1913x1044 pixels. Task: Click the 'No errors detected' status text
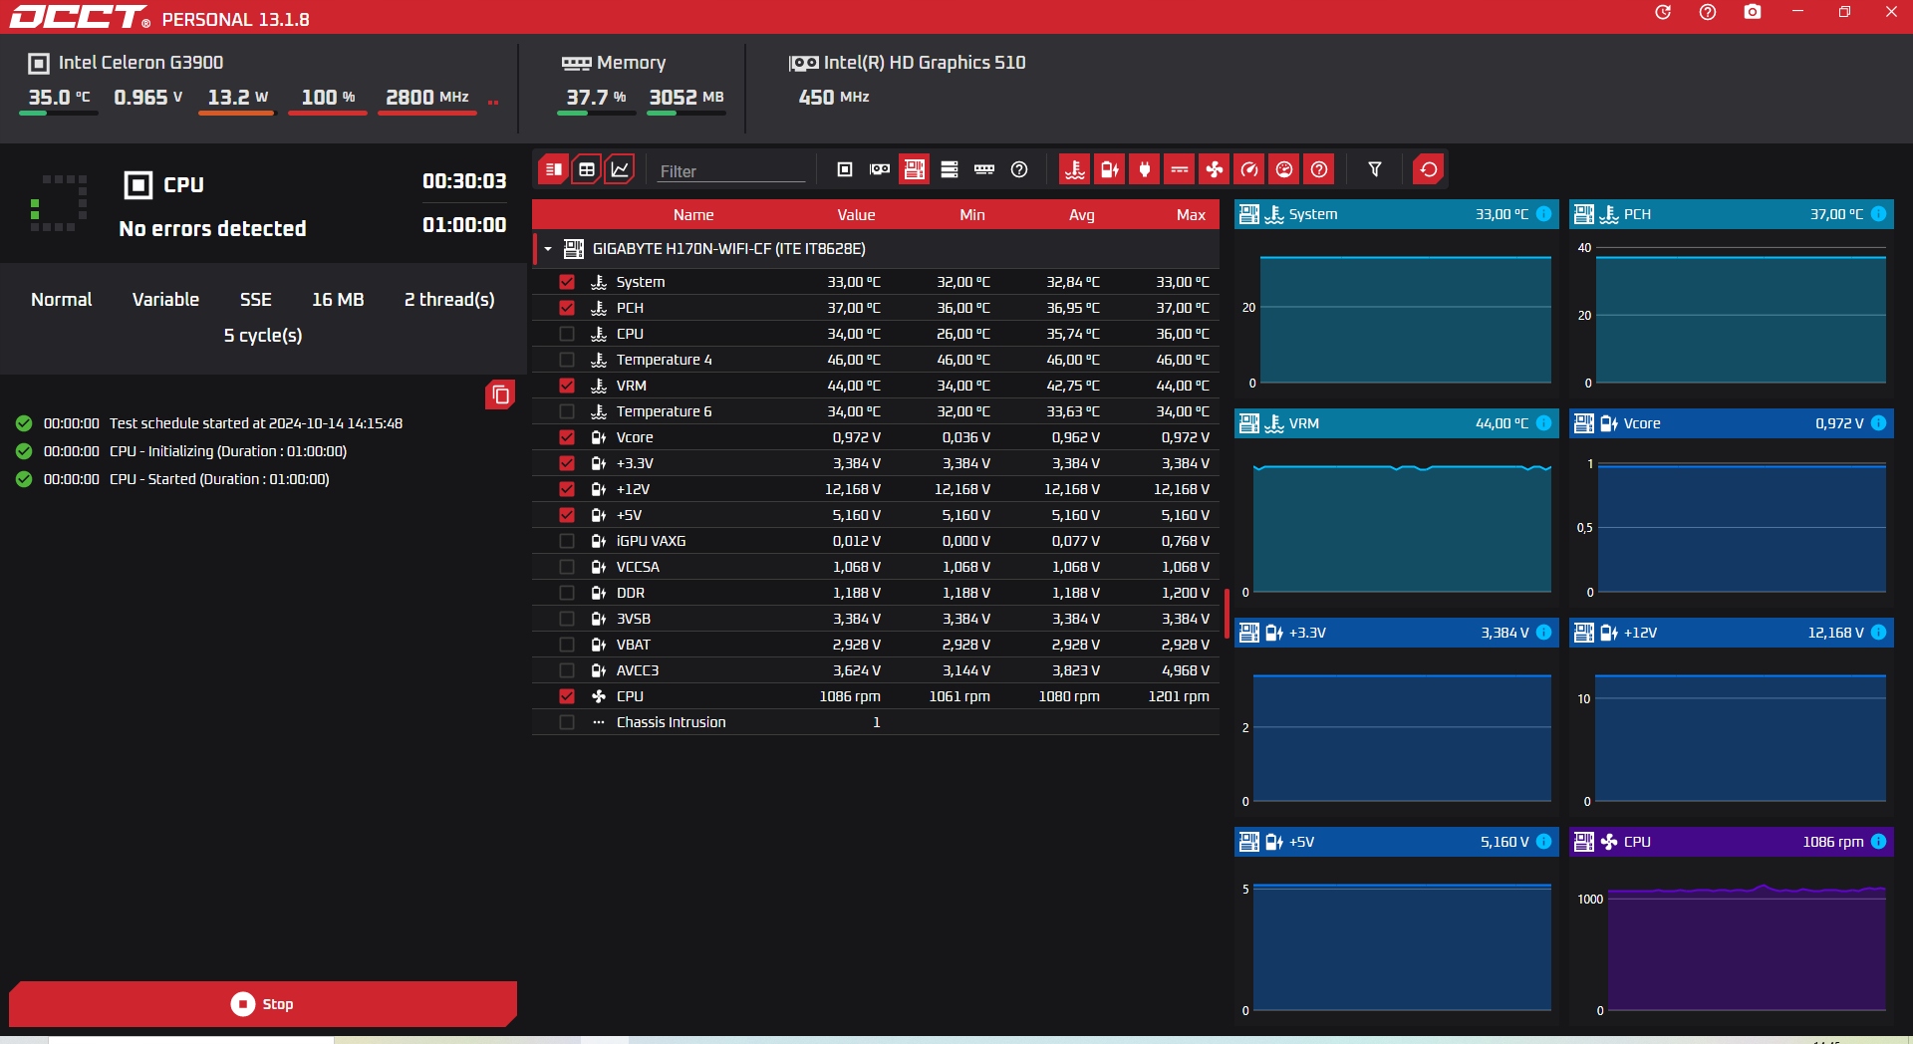pos(212,229)
